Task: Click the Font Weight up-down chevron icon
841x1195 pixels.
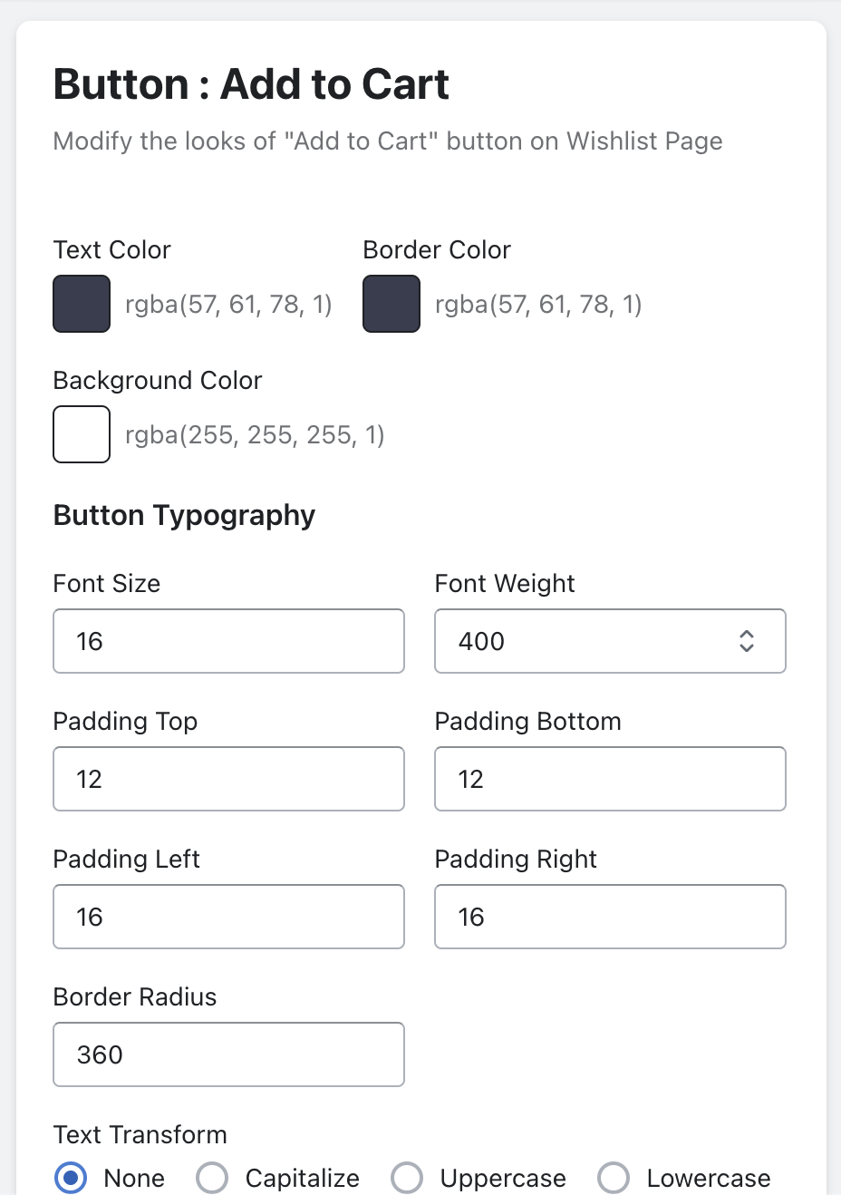Action: coord(747,641)
